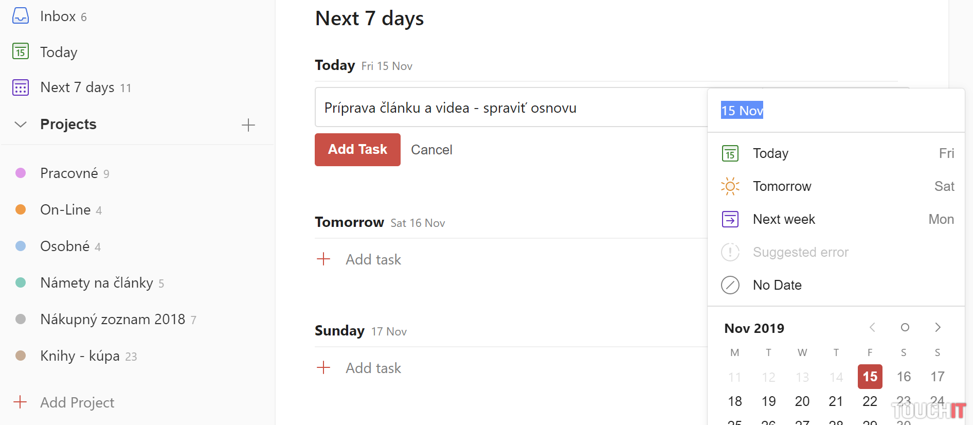Screen dimensions: 973x425
Task: Open the Pracovné project
Action: point(69,173)
